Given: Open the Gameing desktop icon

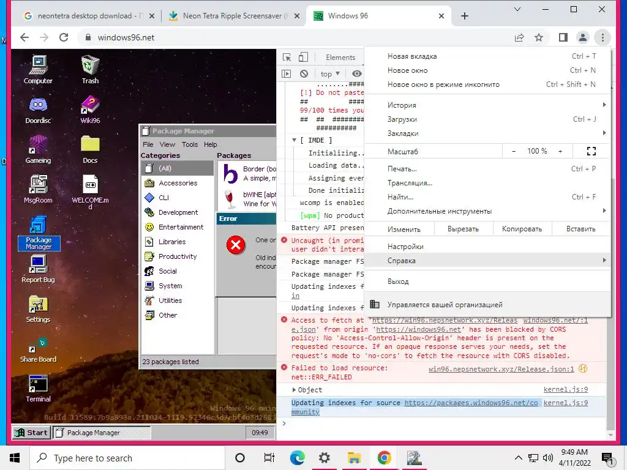Looking at the screenshot, I should pos(38,149).
